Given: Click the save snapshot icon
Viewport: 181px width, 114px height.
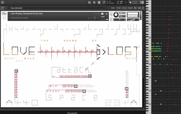Looking at the screenshot, I should [x=95, y=18].
